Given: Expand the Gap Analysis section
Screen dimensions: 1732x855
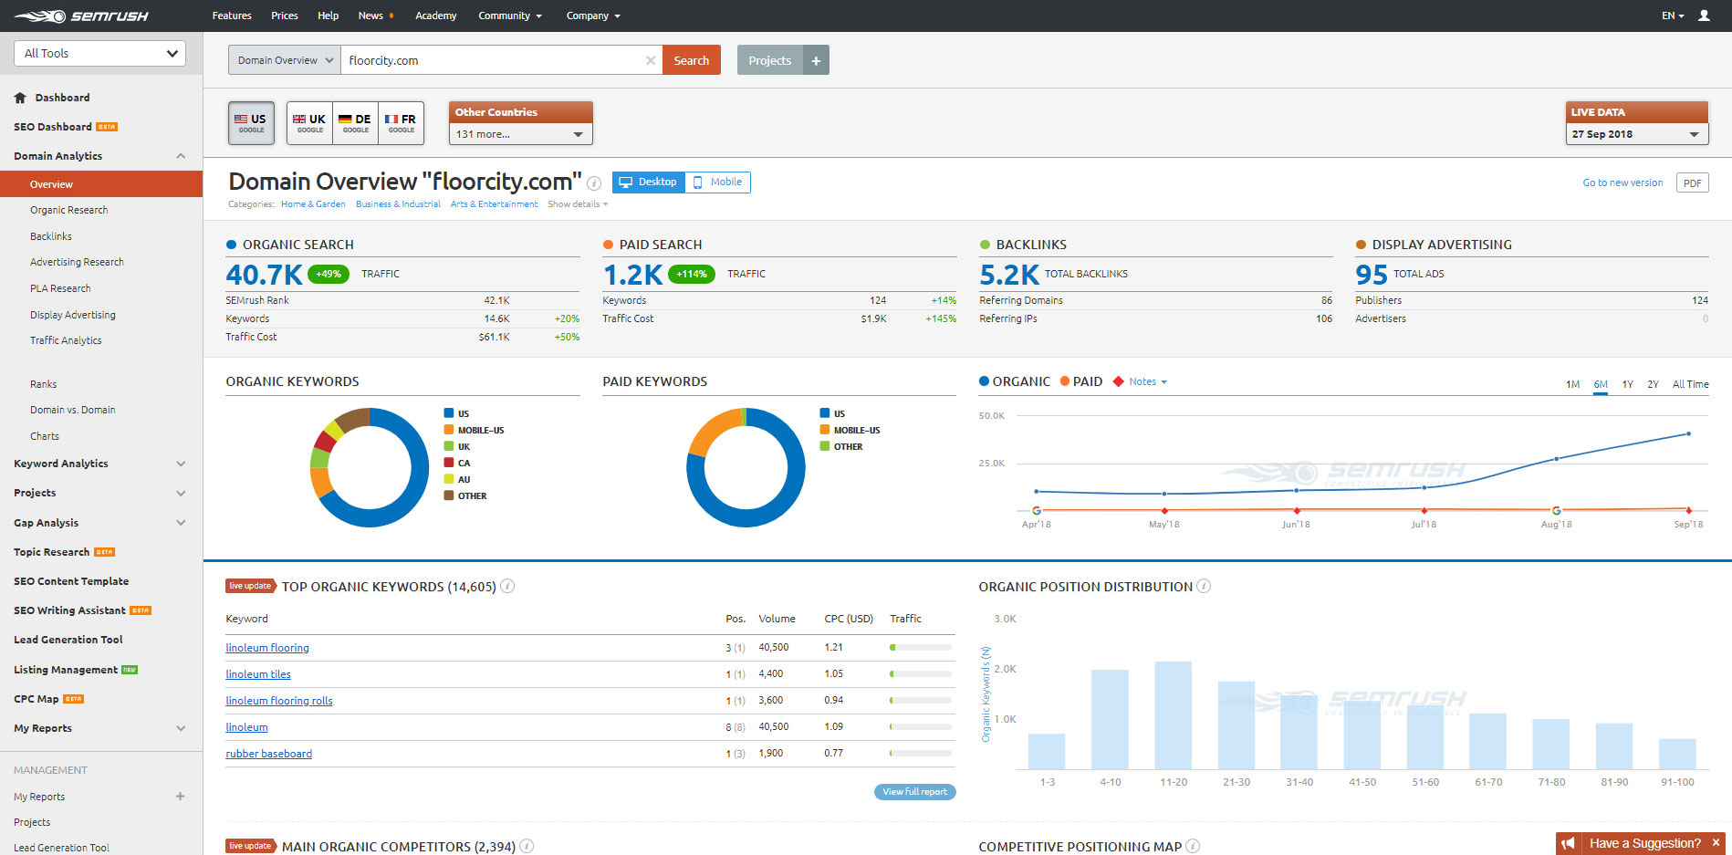Looking at the screenshot, I should click(181, 523).
